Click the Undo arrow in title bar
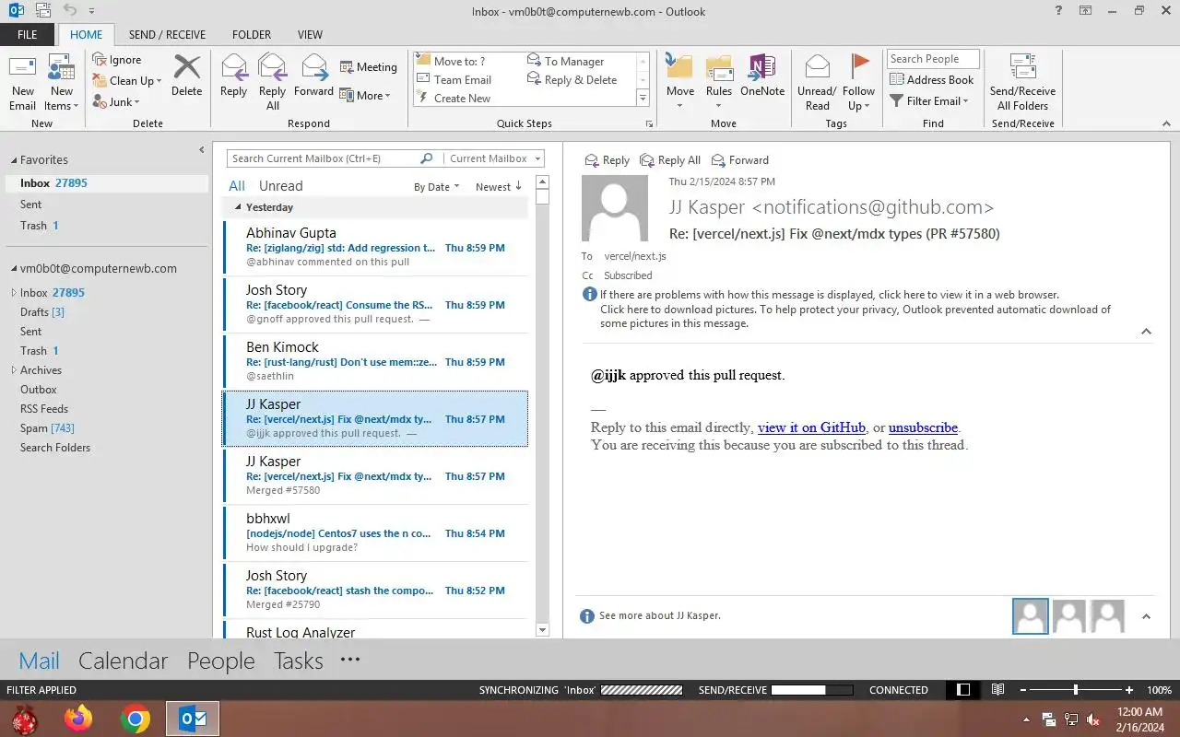 (x=71, y=11)
